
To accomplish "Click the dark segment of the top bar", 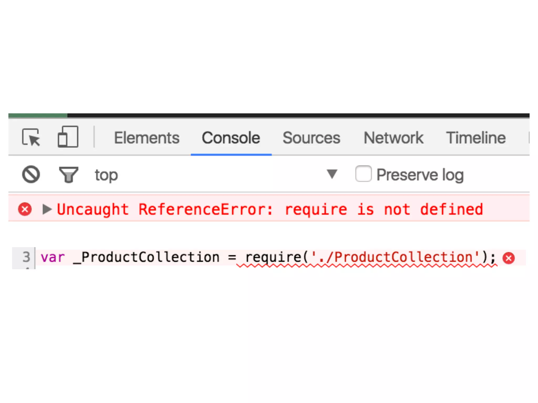I will (298, 115).
